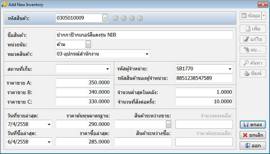Go to the first inventory record
This screenshot has height=154, width=270.
(116, 18)
